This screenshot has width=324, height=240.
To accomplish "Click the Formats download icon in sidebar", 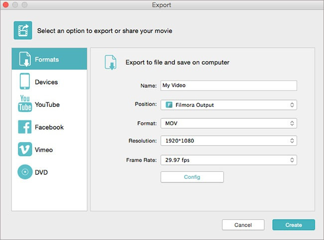I will pyautogui.click(x=25, y=60).
